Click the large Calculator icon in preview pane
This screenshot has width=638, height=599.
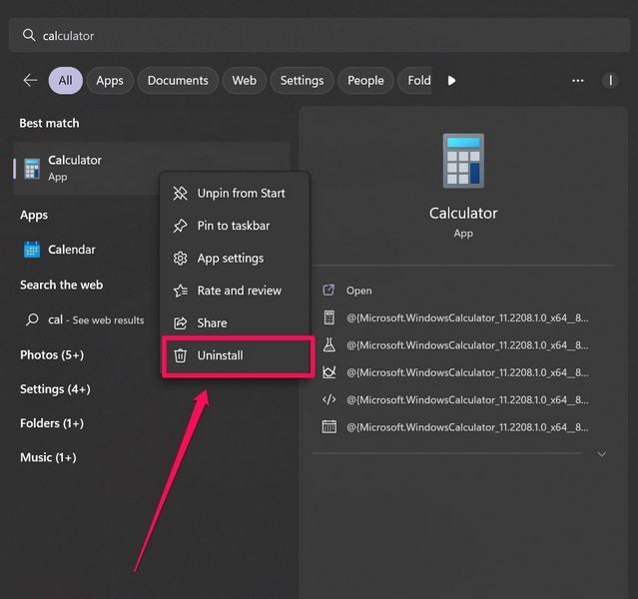tap(462, 161)
